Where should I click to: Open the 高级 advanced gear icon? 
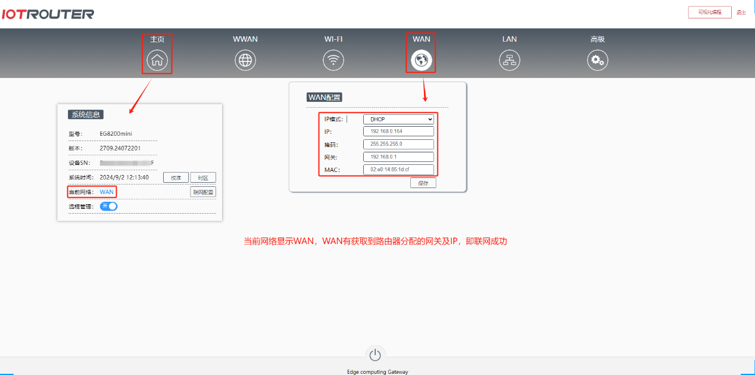click(x=597, y=60)
